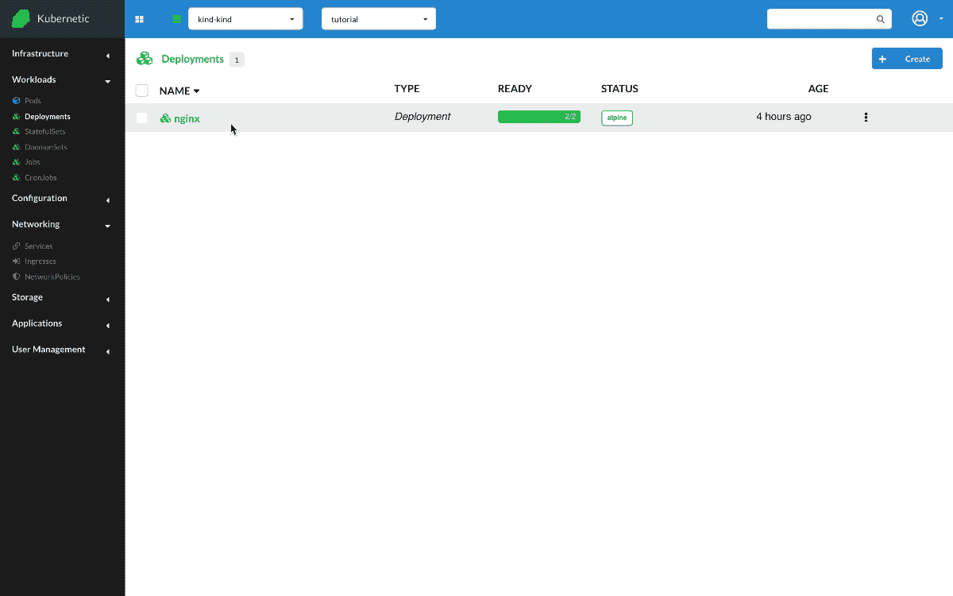
Task: Click the '4 hours ago' age cell
Action: pyautogui.click(x=784, y=117)
